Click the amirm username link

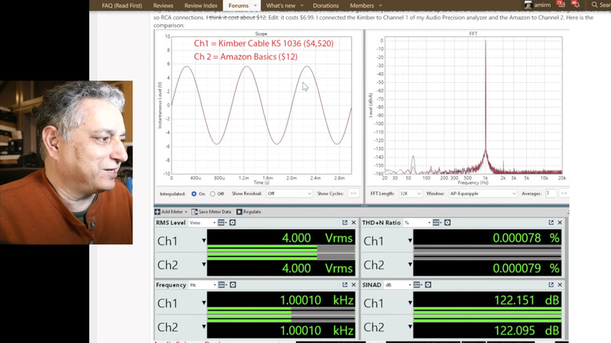[542, 5]
